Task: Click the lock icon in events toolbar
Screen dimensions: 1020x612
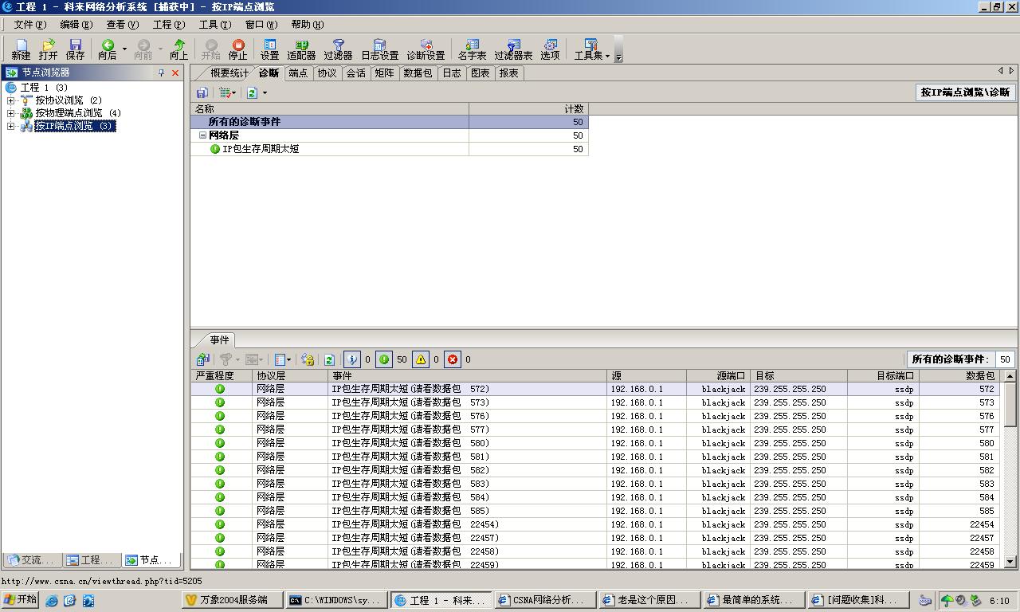Action: pyautogui.click(x=308, y=359)
